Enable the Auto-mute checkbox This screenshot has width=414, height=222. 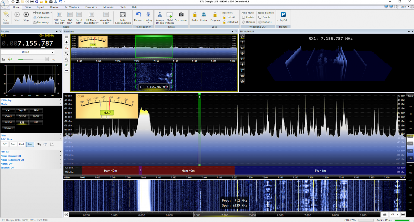pos(244,17)
